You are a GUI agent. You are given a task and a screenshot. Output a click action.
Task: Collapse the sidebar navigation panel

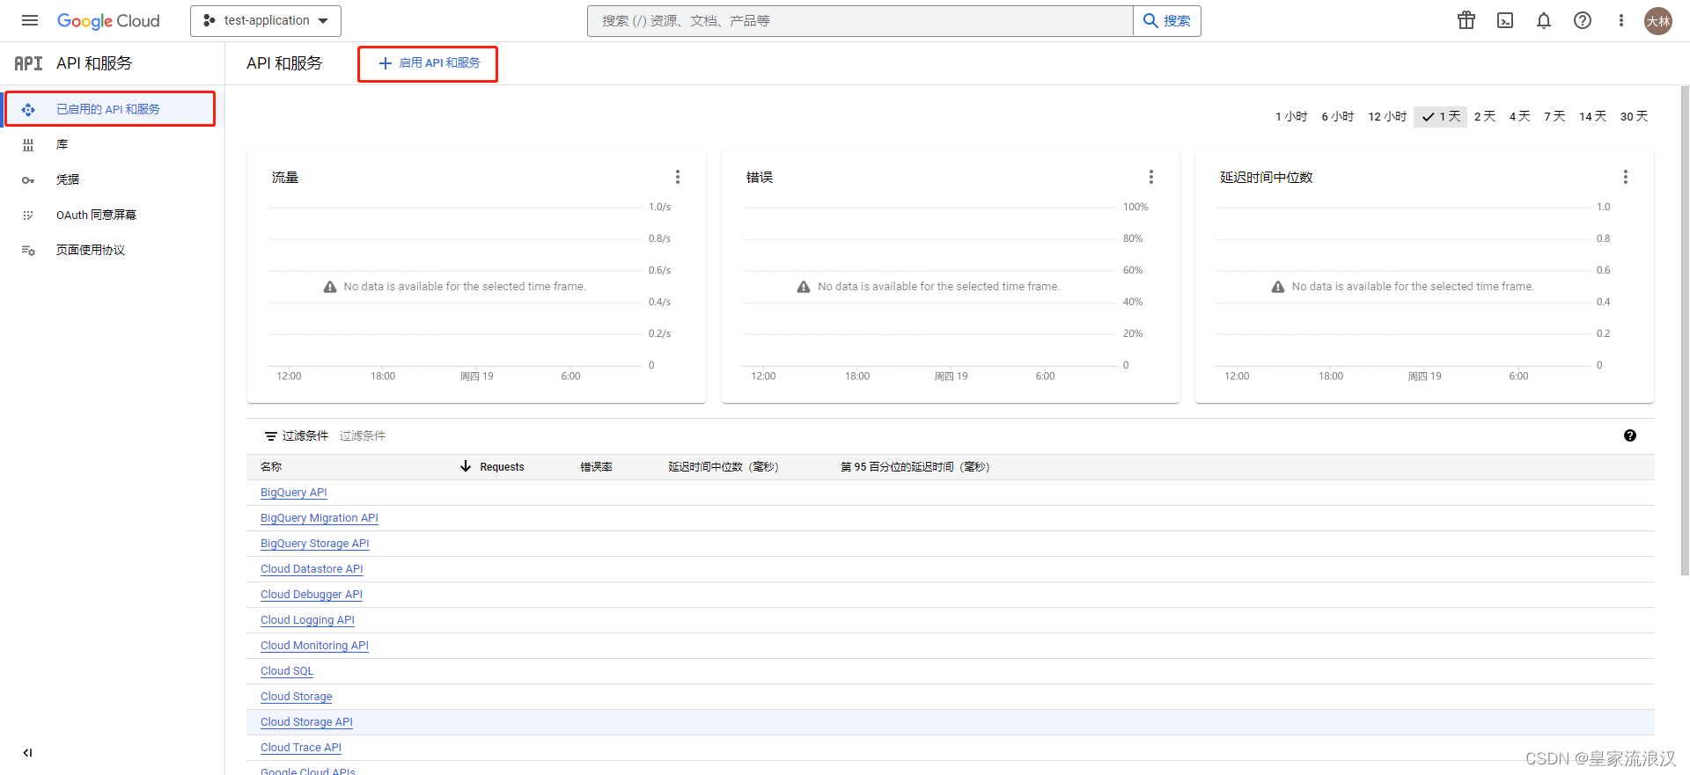tap(27, 753)
